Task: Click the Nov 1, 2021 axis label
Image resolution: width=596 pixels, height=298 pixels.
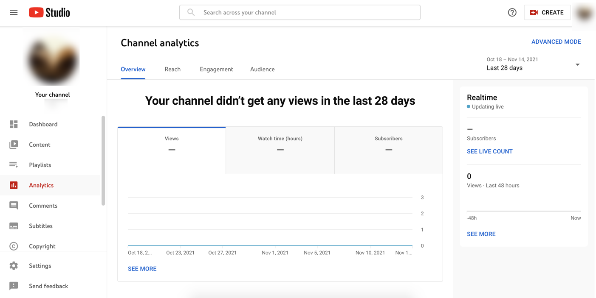Action: pos(275,253)
